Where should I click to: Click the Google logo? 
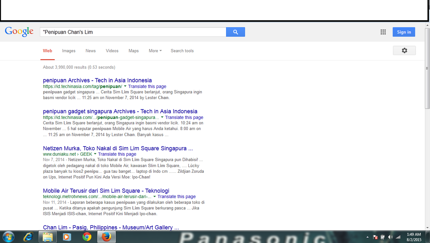[x=19, y=32]
